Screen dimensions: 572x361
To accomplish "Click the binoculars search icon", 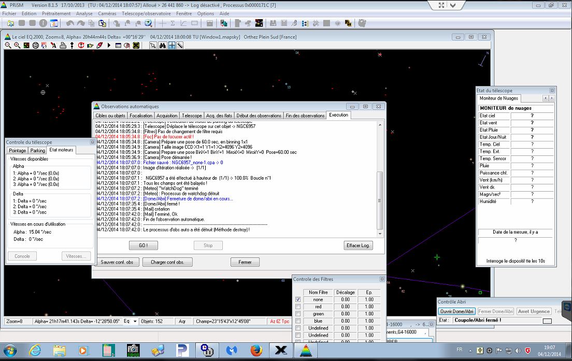I will 162,46.
